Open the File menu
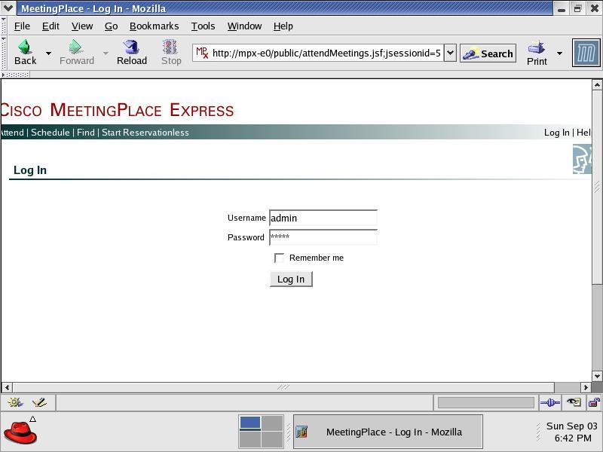The height and width of the screenshot is (452, 603). pos(22,26)
